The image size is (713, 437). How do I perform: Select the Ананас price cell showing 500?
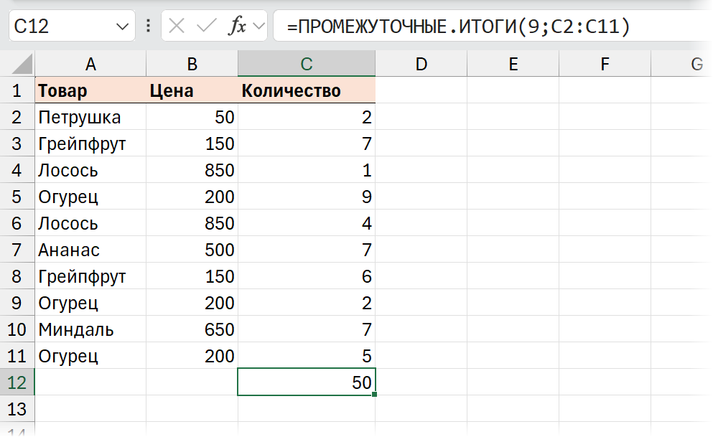(x=192, y=250)
